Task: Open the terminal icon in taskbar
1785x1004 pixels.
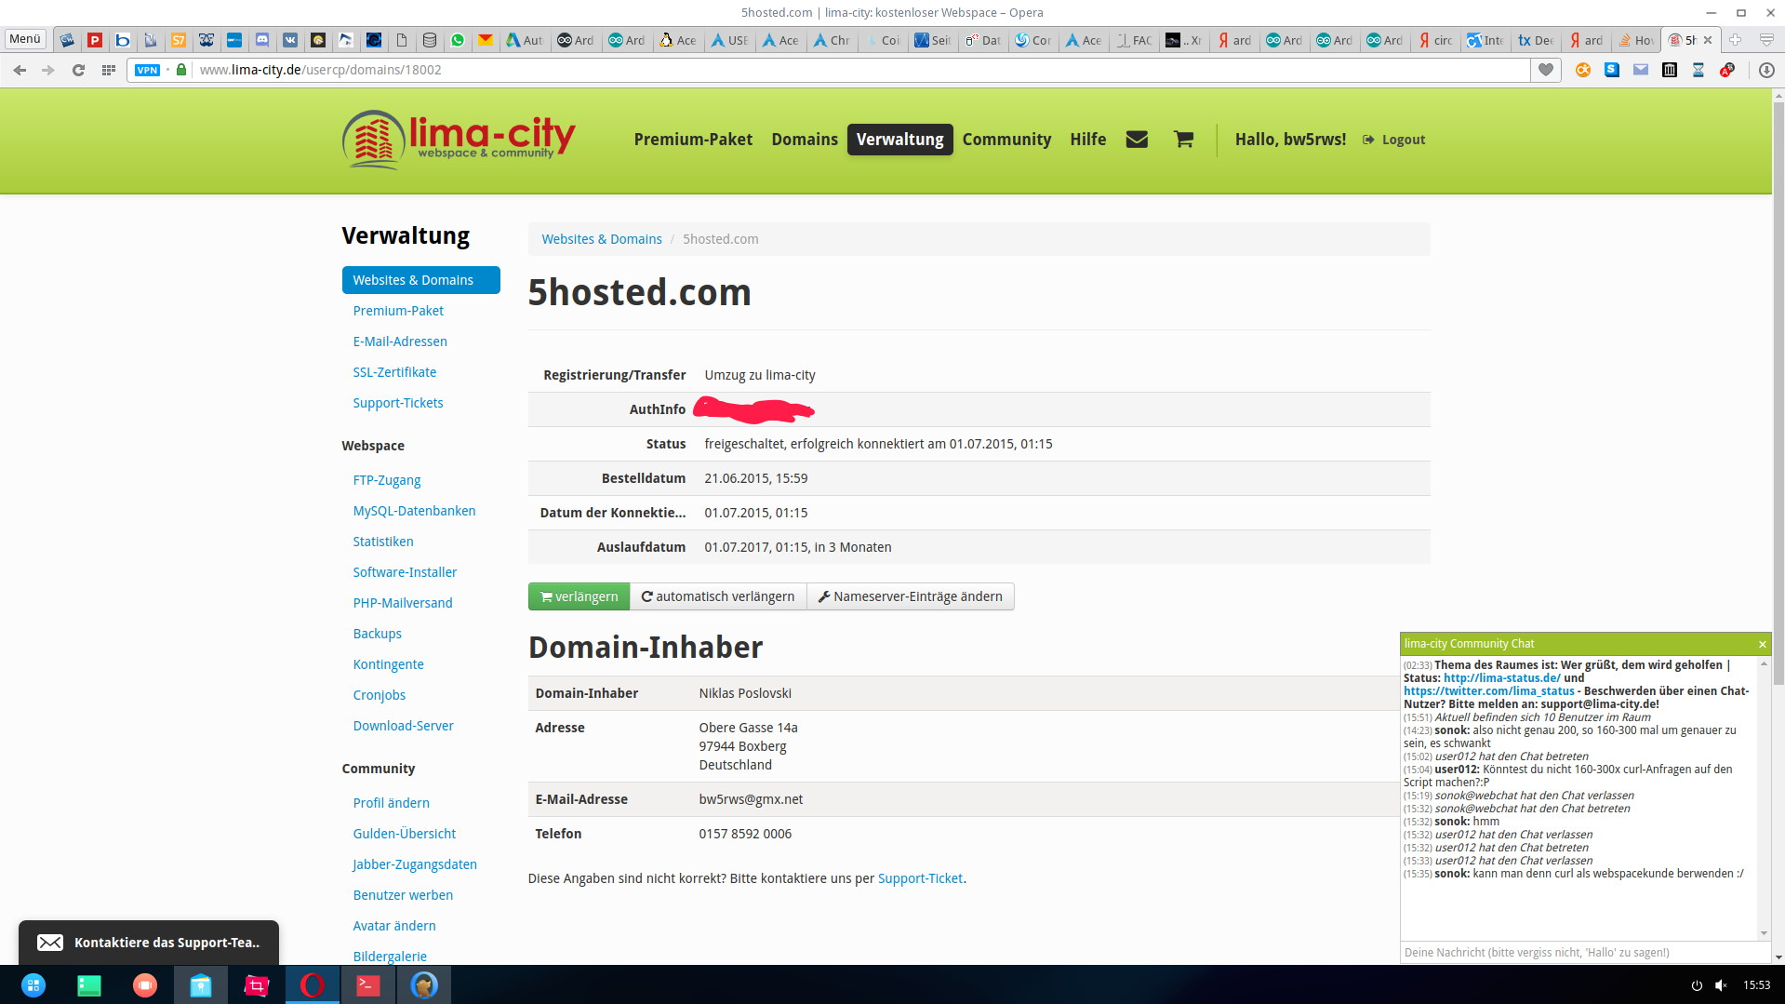Action: [368, 984]
